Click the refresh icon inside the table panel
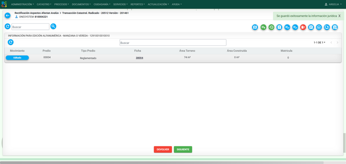The width and height of the screenshot is (346, 164). (10, 42)
